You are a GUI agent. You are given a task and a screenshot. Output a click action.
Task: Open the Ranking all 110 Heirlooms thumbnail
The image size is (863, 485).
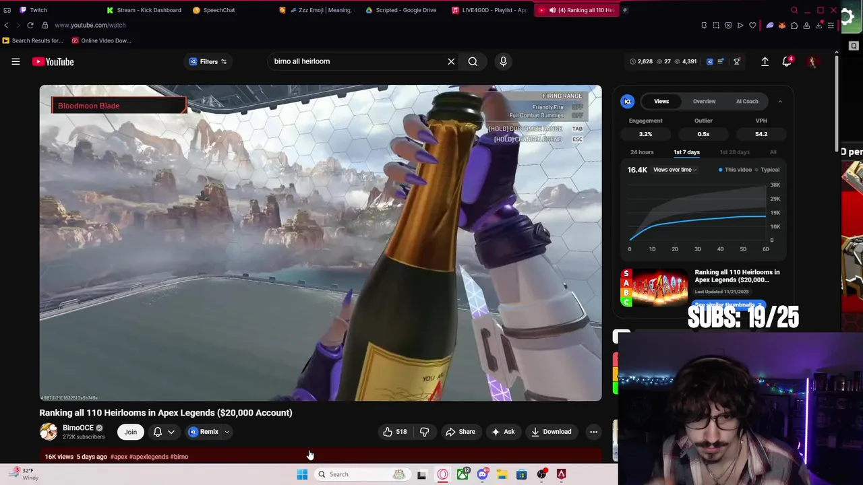[x=653, y=288]
